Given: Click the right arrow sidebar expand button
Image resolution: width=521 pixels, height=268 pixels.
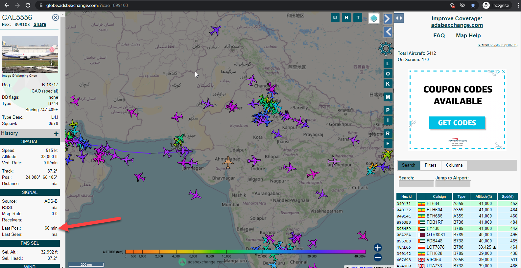Looking at the screenshot, I should point(388,18).
